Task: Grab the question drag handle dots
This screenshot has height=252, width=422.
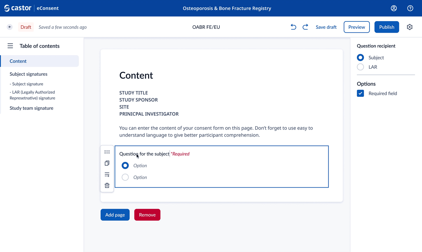Action: [x=107, y=152]
